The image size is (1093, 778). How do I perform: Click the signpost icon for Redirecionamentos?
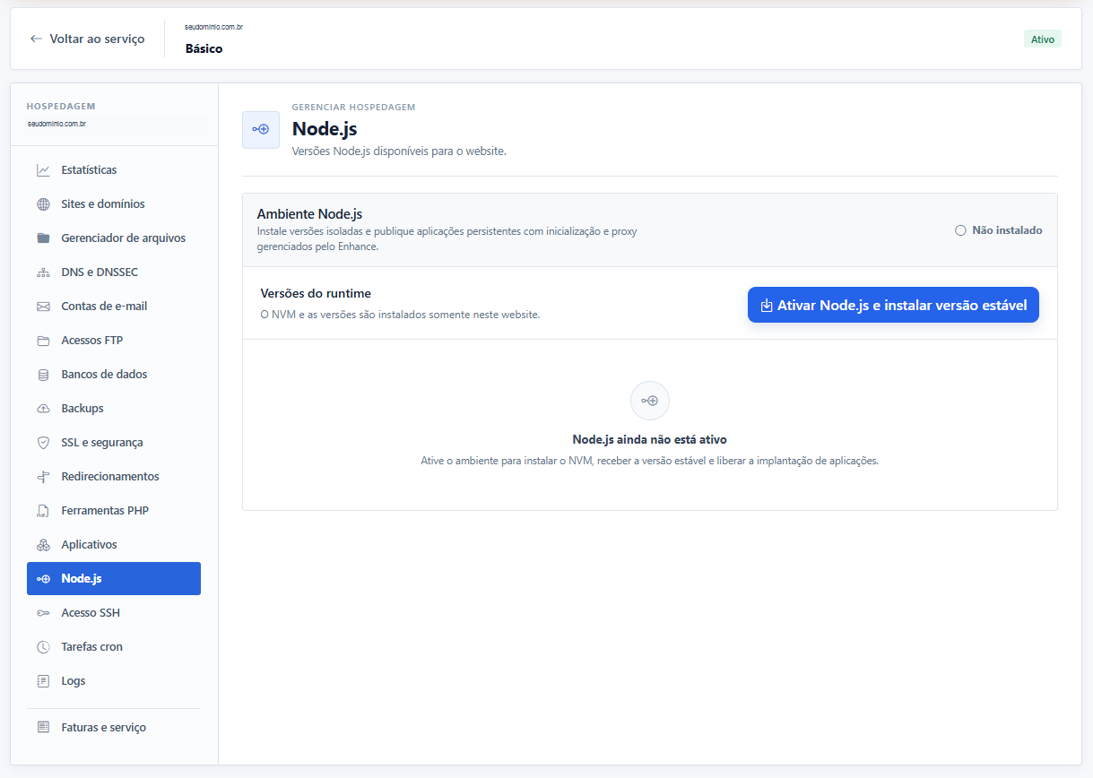[43, 477]
